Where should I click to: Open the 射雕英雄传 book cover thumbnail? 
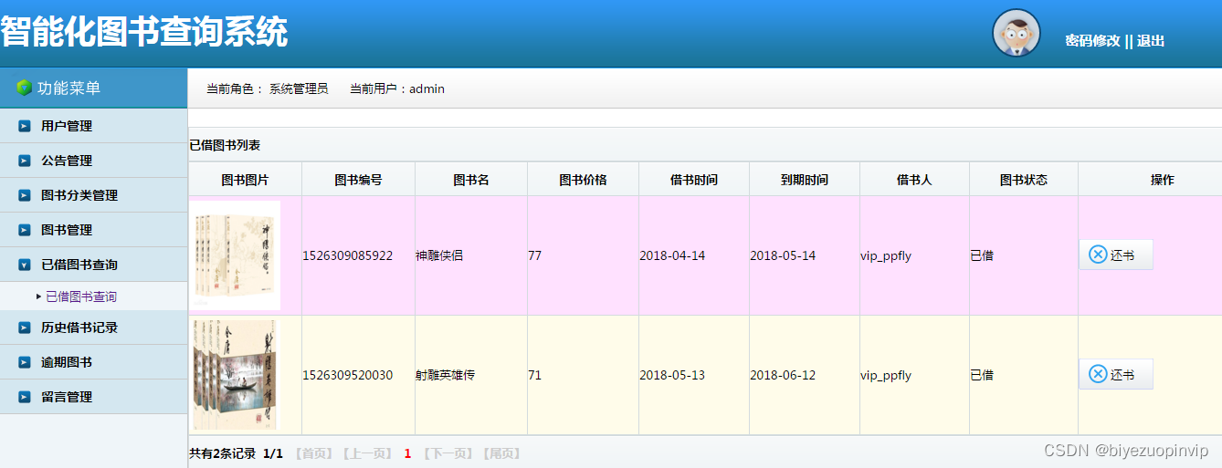pos(235,375)
